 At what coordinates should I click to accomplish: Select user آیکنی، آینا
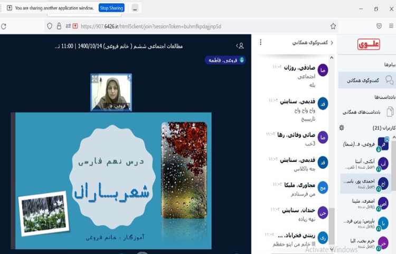coord(366,164)
